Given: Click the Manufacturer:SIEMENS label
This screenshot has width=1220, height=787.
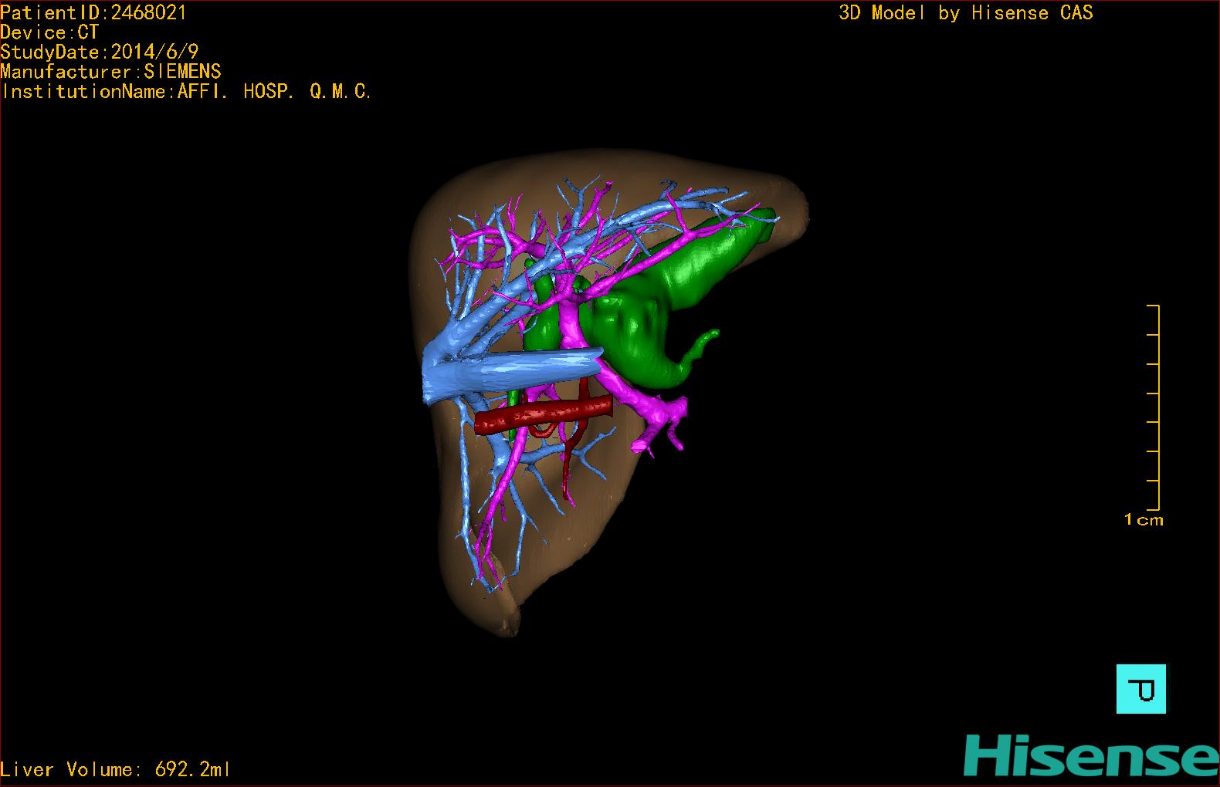Looking at the screenshot, I should point(111,72).
